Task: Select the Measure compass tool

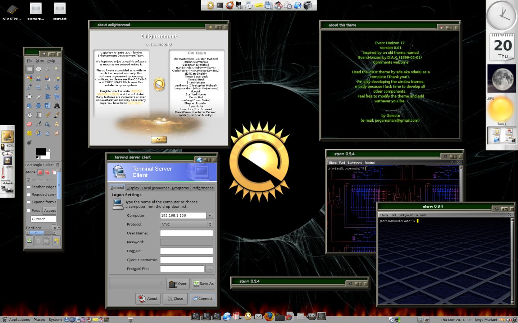Action: (x=47, y=87)
